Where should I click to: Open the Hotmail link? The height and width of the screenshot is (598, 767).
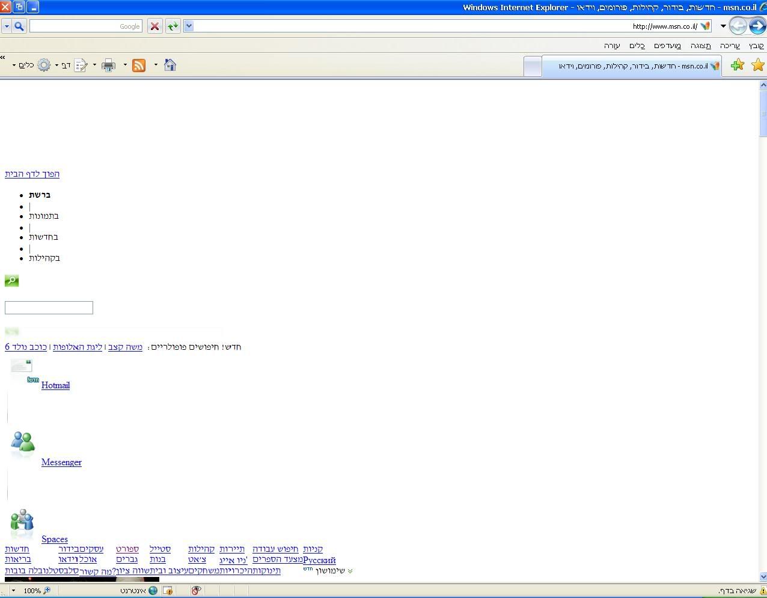pos(55,385)
